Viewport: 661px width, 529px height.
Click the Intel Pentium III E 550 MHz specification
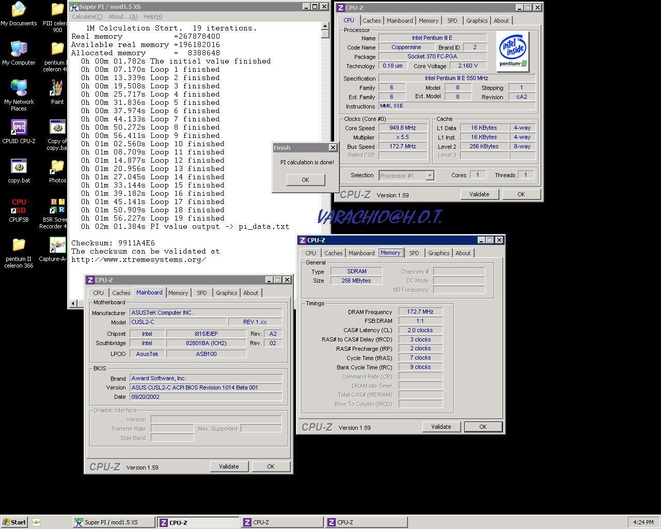coord(457,79)
